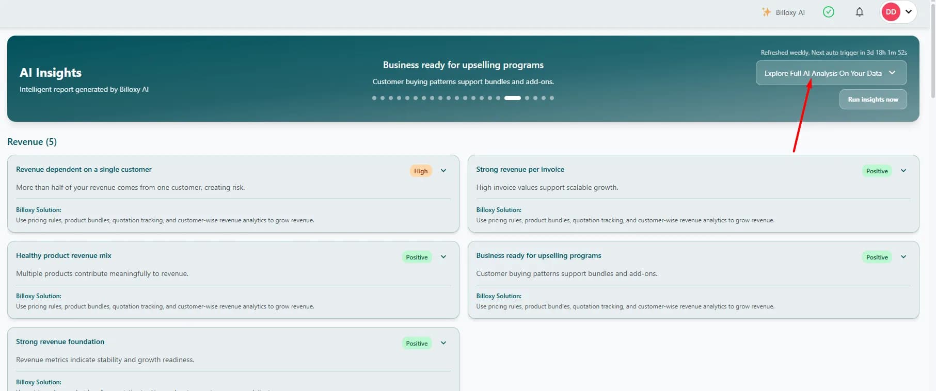The height and width of the screenshot is (391, 936).
Task: Click the DD user avatar
Action: click(x=891, y=12)
